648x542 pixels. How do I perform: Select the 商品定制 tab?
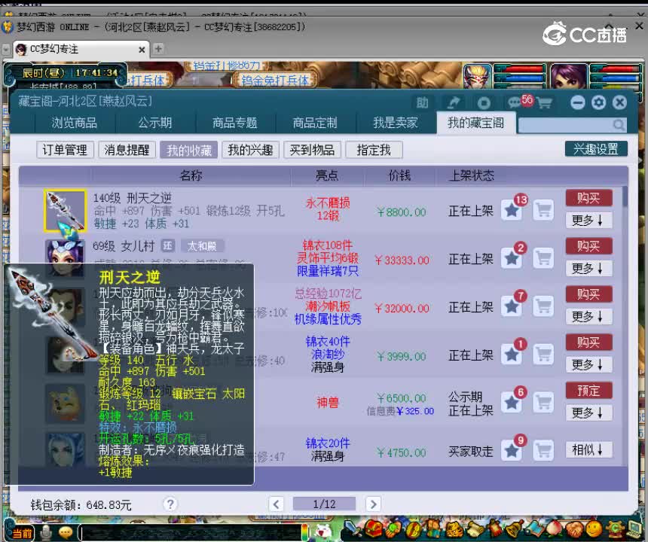coord(315,123)
